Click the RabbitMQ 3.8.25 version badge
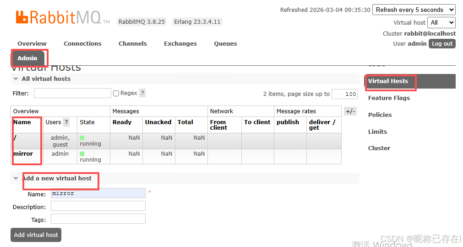 tap(142, 22)
